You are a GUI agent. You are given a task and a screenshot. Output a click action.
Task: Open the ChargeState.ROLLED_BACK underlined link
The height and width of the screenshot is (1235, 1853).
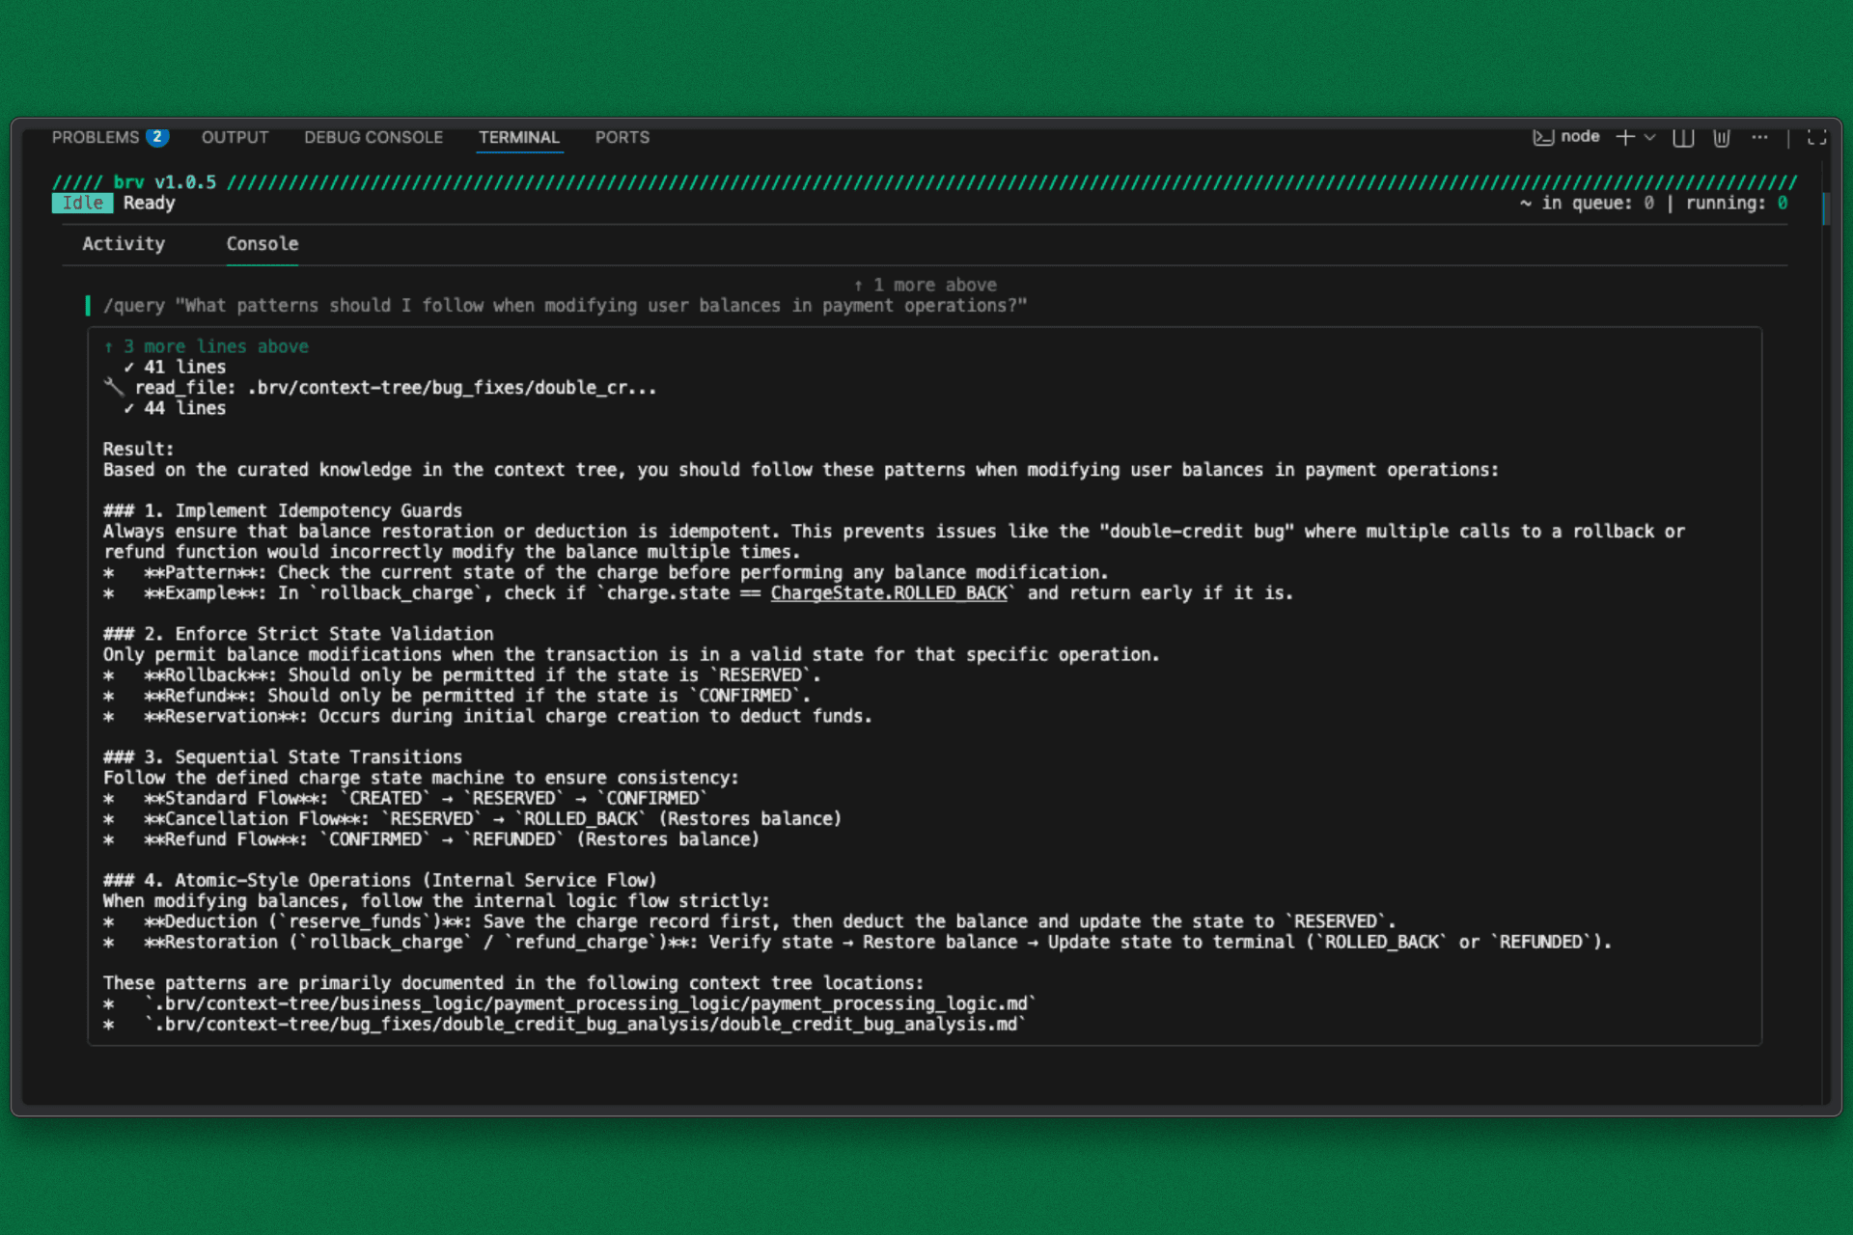888,593
